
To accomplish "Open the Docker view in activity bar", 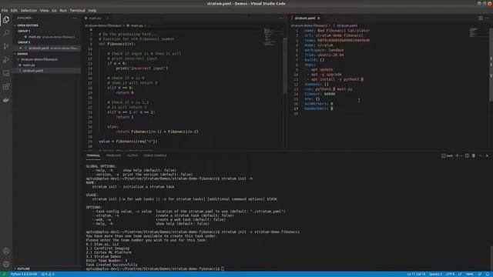I will [6, 100].
